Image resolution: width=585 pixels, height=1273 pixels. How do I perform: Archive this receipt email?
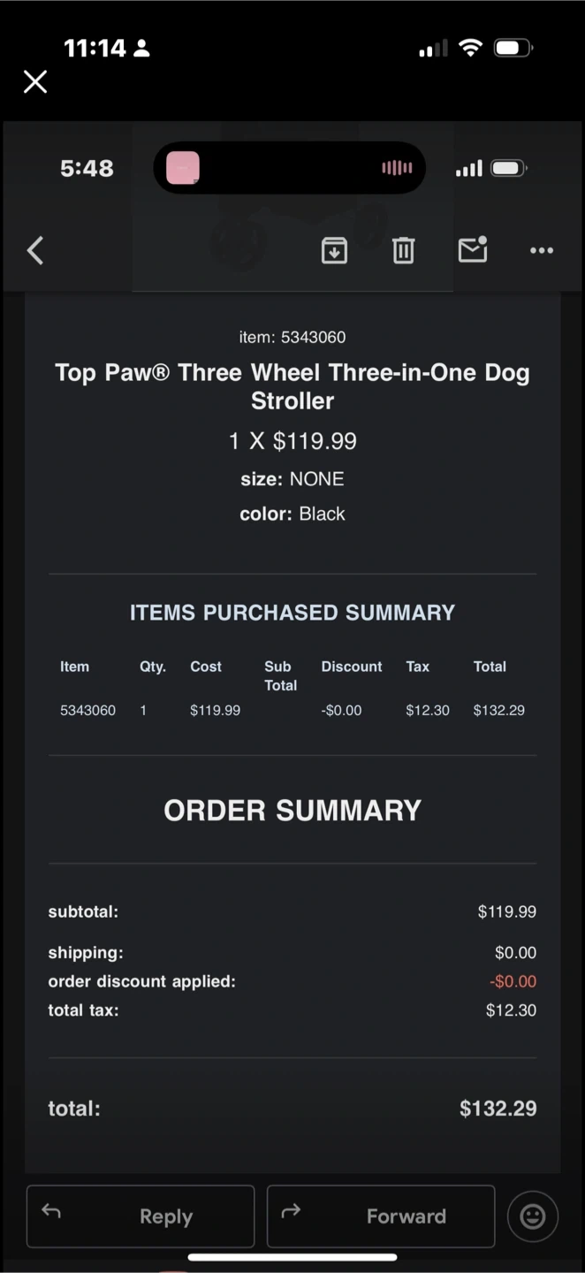tap(334, 251)
